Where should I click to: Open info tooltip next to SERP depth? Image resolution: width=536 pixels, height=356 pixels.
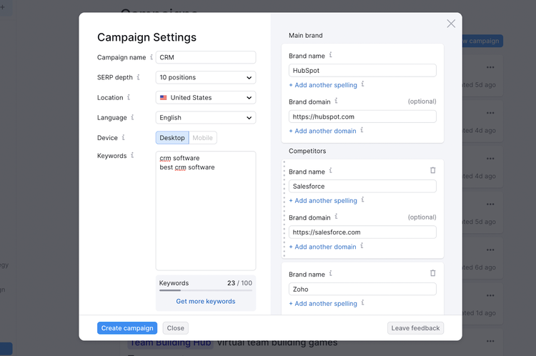139,77
